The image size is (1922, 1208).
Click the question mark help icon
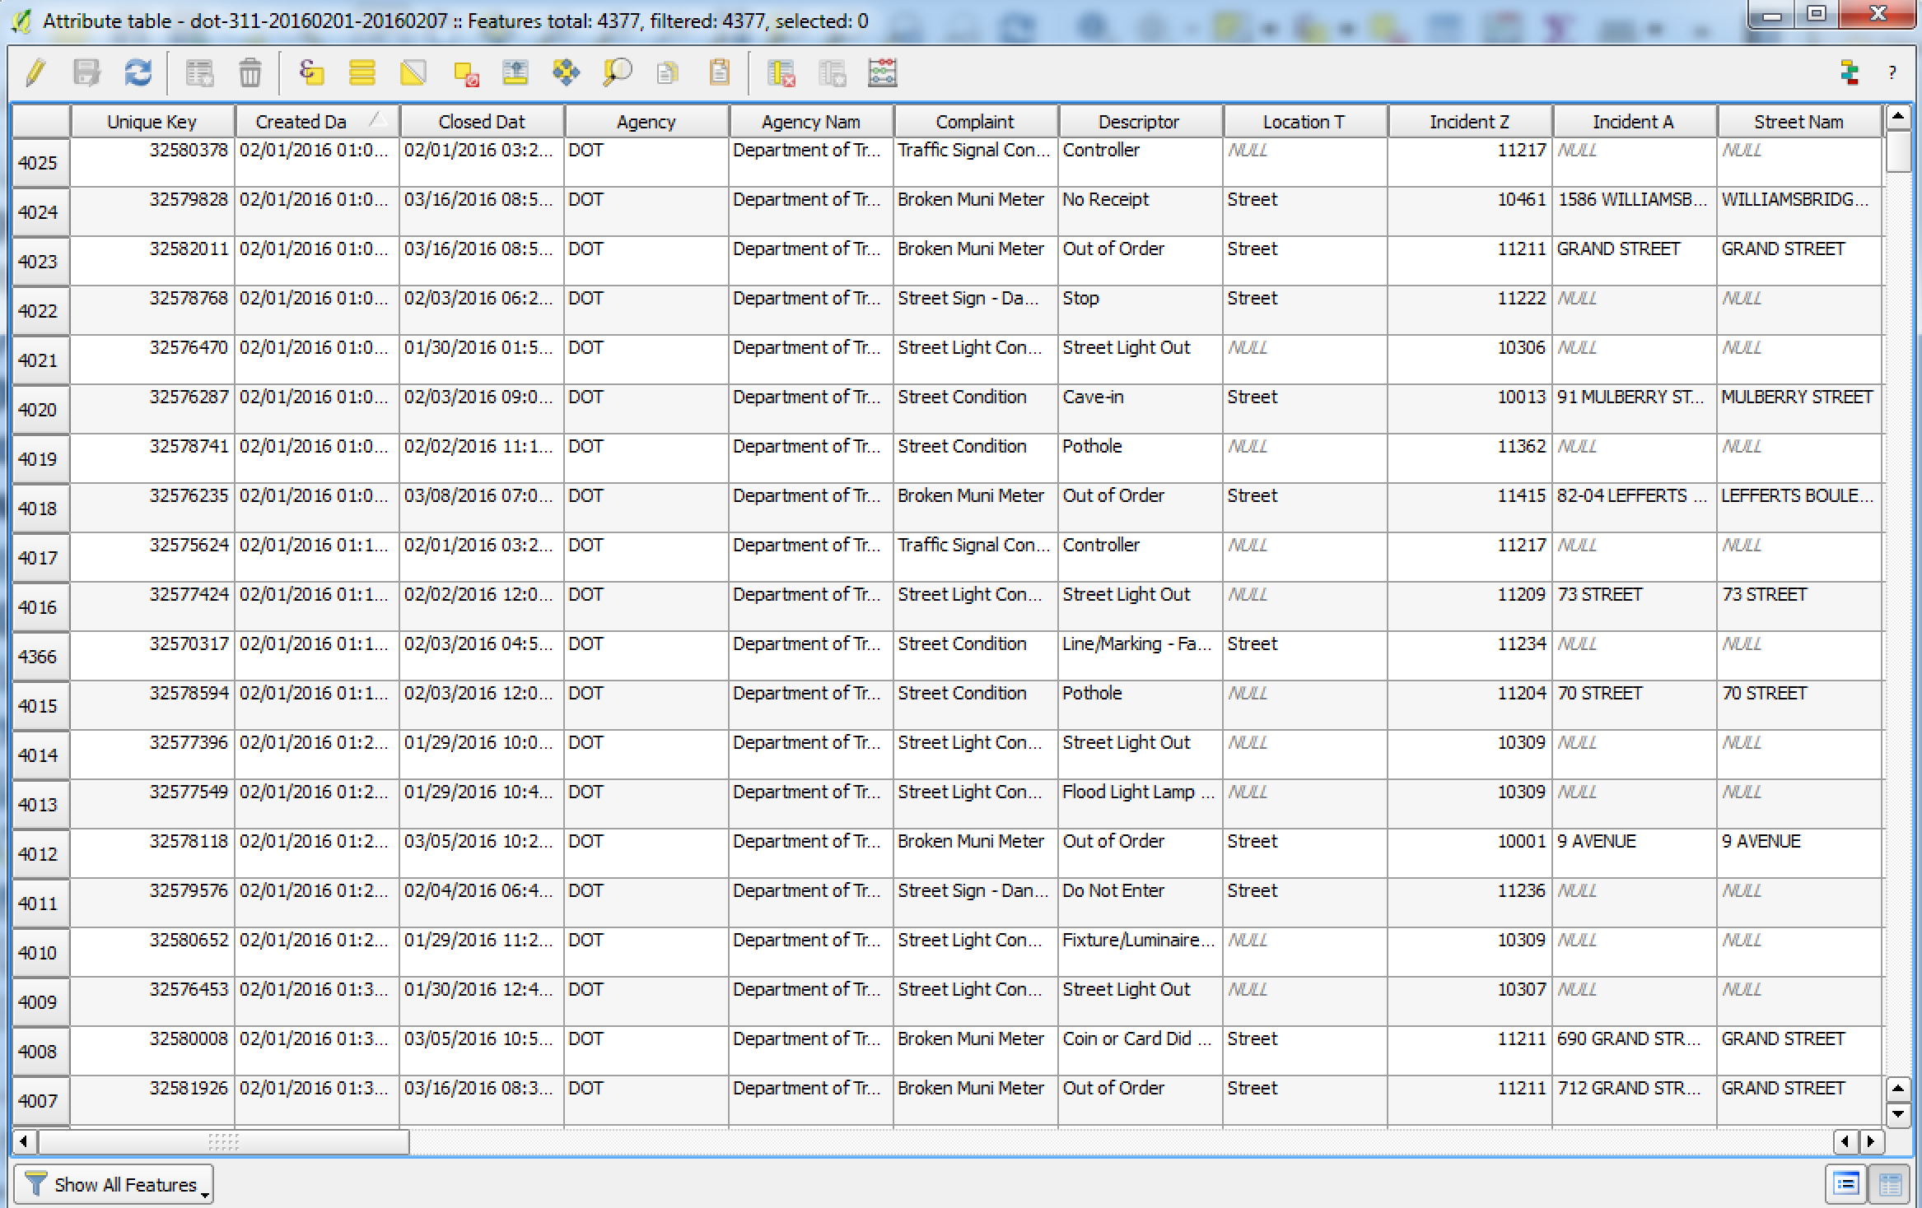(x=1892, y=73)
